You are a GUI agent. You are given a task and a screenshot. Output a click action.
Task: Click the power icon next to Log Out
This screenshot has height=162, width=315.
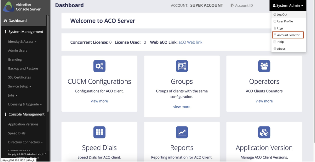tap(275, 15)
